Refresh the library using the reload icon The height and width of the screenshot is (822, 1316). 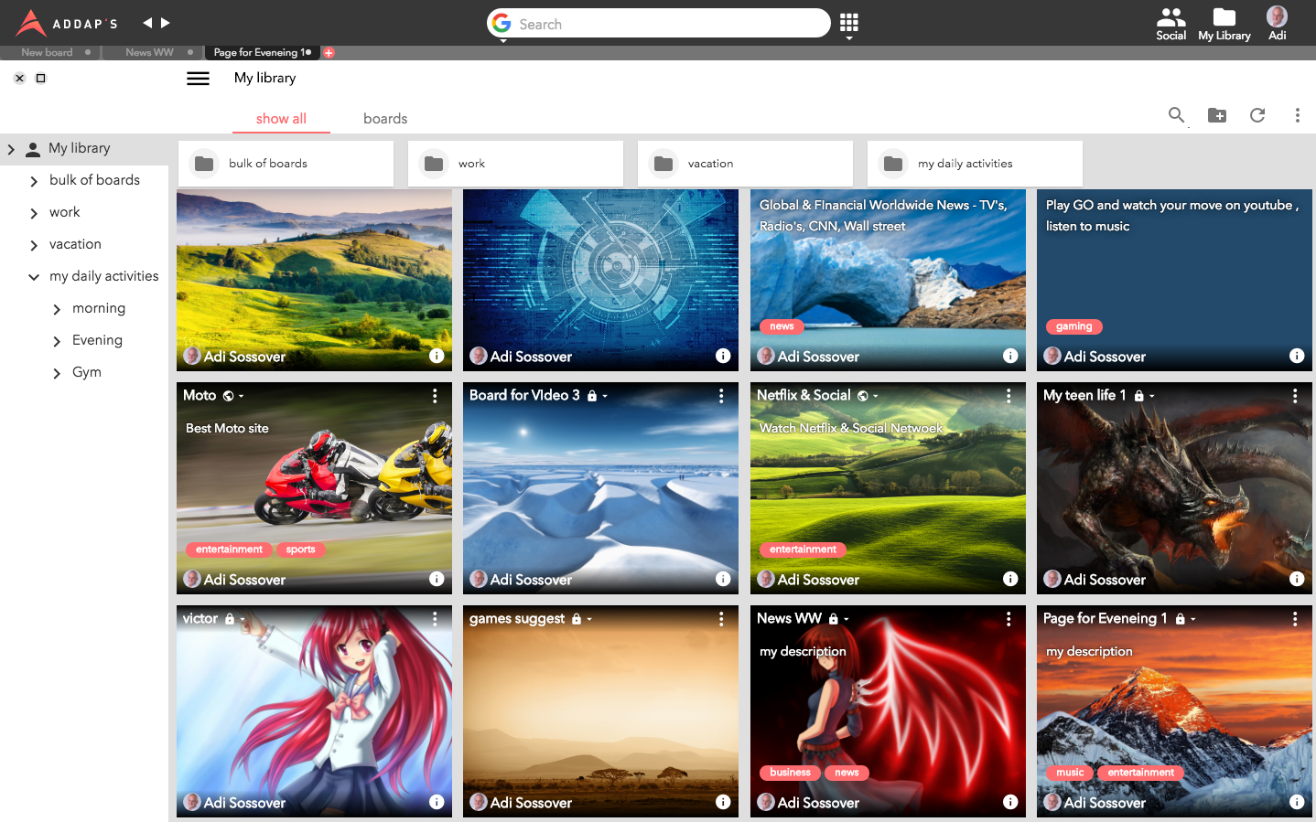pos(1257,116)
